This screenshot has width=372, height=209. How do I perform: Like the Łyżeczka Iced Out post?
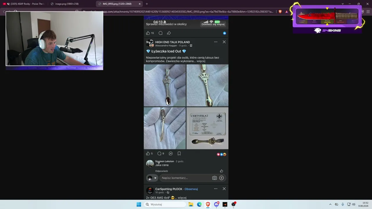(148, 154)
